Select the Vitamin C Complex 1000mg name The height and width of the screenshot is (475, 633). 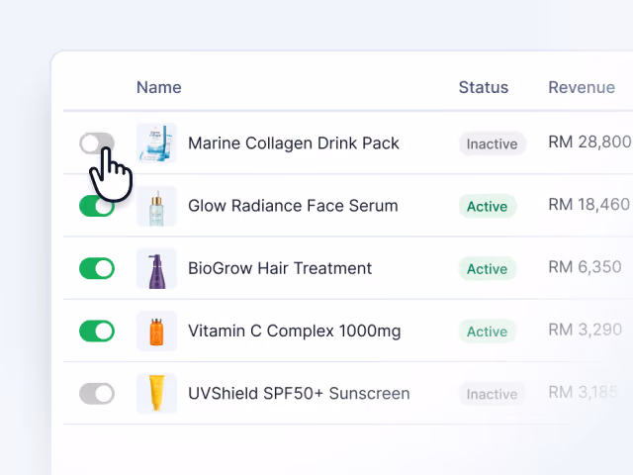click(x=295, y=332)
